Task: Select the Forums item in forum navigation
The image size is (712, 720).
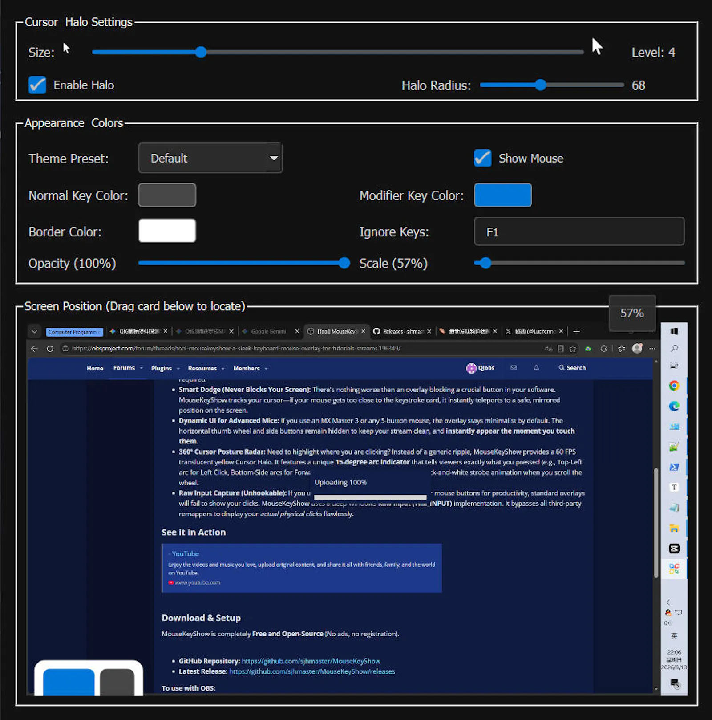Action: 124,368
